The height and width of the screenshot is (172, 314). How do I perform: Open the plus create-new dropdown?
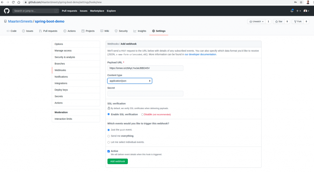tap(298, 11)
